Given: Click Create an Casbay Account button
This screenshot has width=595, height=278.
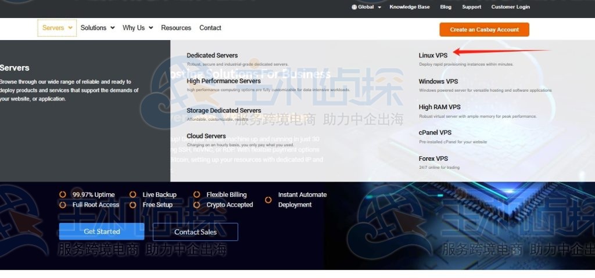Looking at the screenshot, I should [484, 30].
